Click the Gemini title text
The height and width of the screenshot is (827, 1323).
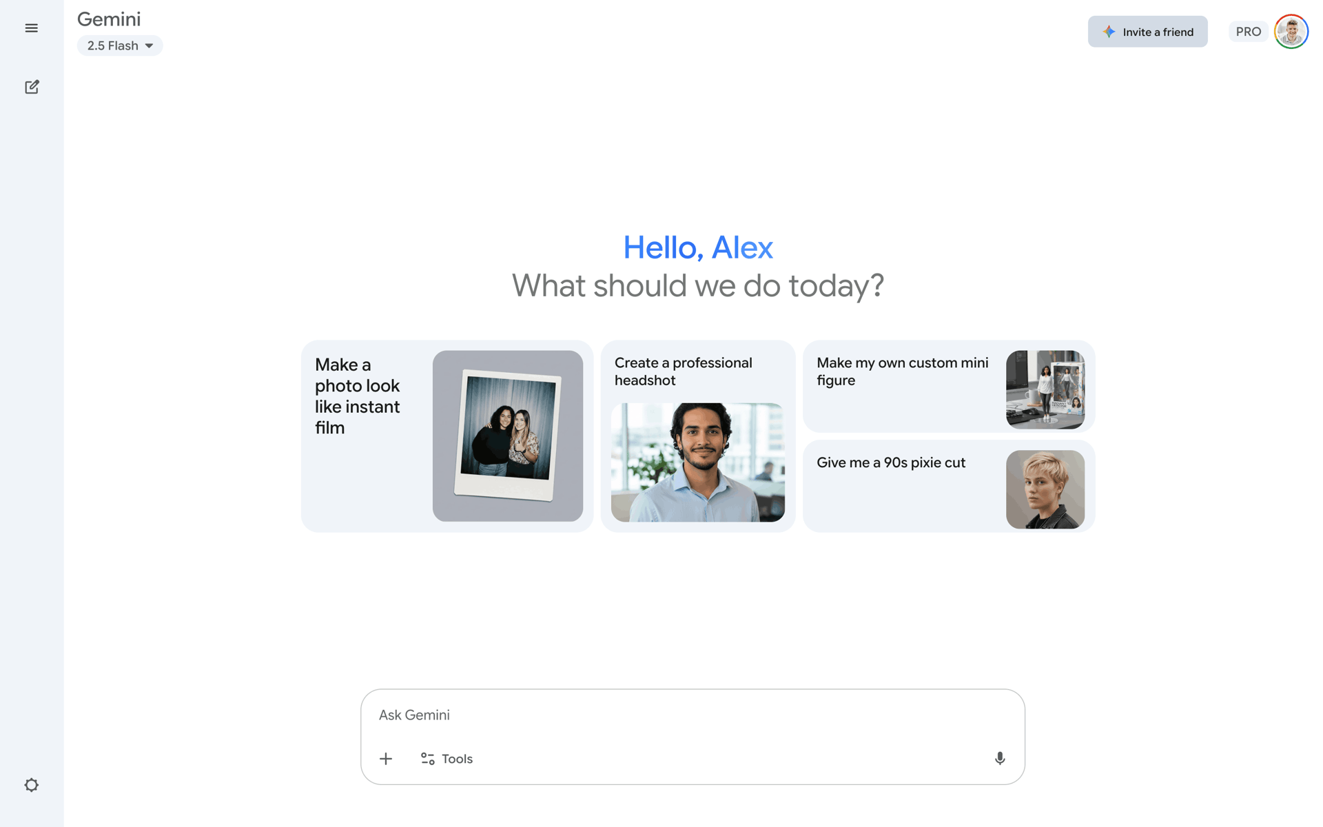tap(109, 19)
